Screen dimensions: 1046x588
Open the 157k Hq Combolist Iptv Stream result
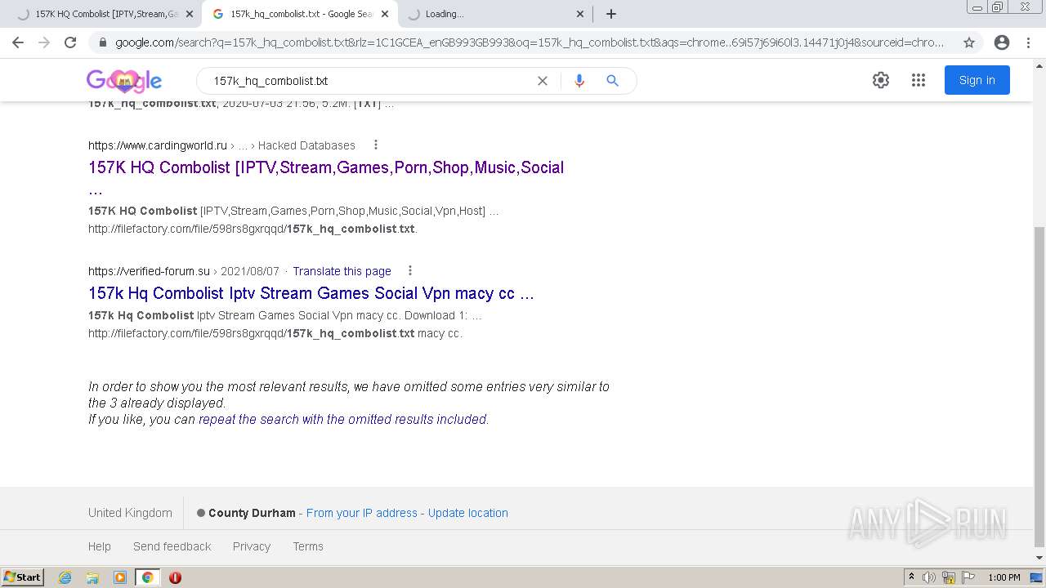click(x=311, y=293)
